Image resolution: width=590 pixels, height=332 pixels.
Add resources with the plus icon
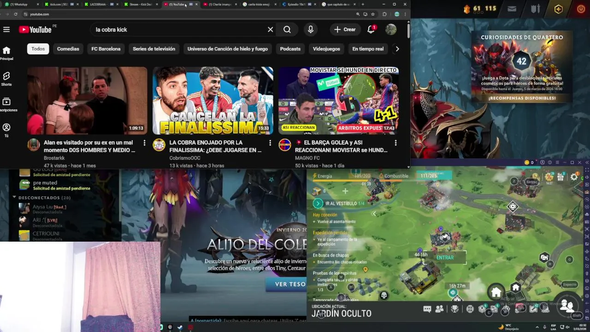tap(345, 191)
